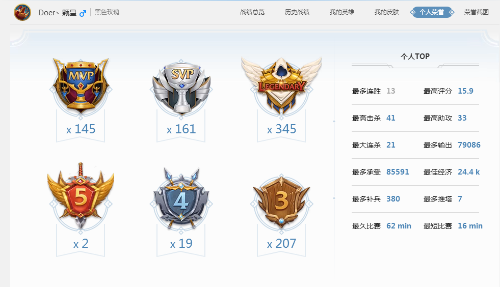500x287 pixels.
Task: Select the highlighted 个人荣誉 tab
Action: point(432,12)
